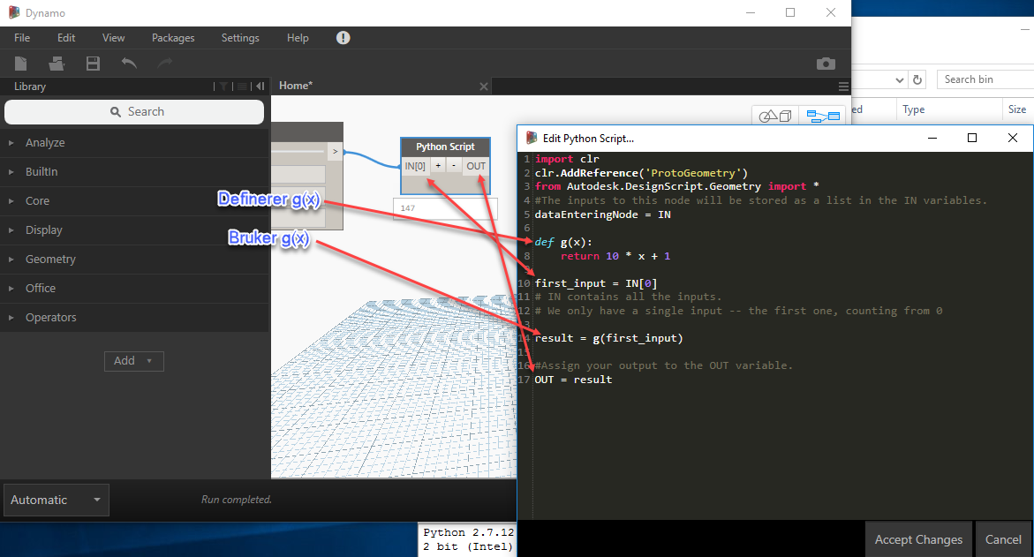The height and width of the screenshot is (557, 1034).
Task: Click the Accept Changes button
Action: coord(918,539)
